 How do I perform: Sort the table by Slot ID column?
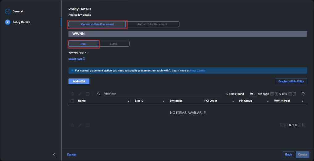(x=163, y=101)
